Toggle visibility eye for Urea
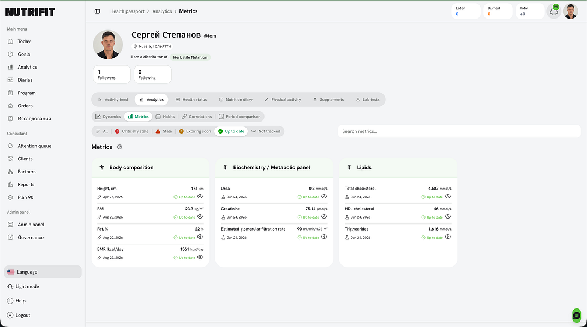 click(324, 196)
